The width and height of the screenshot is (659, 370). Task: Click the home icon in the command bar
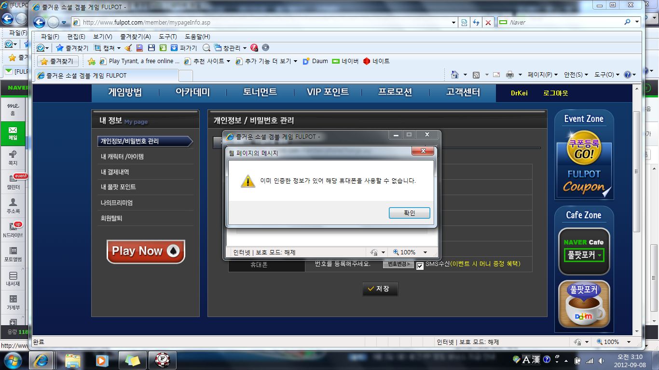(x=454, y=75)
